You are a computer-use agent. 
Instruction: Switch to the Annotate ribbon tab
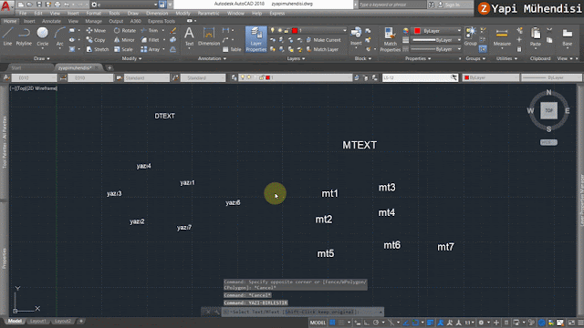[x=51, y=21]
